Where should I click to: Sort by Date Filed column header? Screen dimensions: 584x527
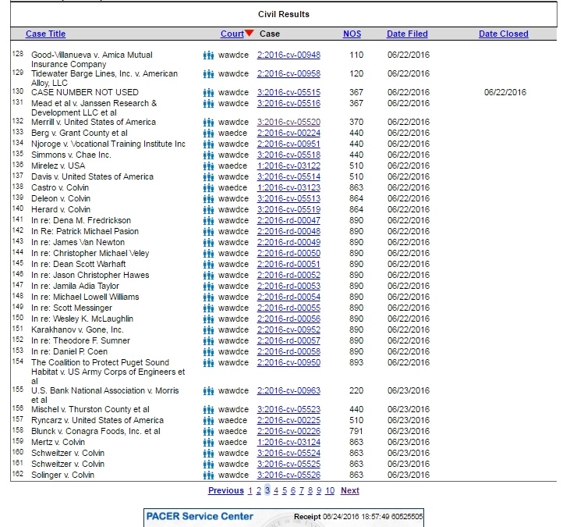click(407, 34)
